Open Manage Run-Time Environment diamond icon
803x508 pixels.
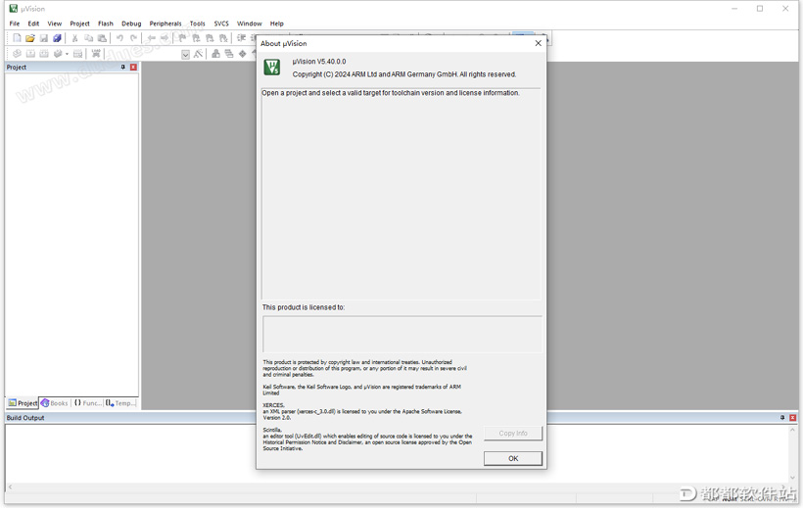(243, 53)
